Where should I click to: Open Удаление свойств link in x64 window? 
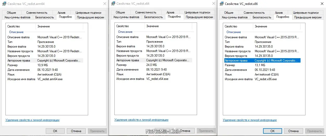tap(141, 120)
